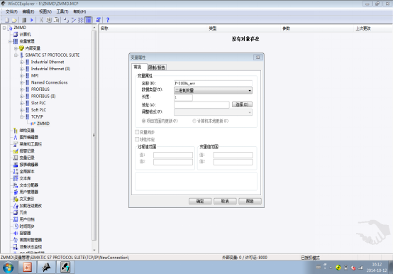Expand the Soft PLC channel unit
393x274 pixels.
(x=21, y=110)
